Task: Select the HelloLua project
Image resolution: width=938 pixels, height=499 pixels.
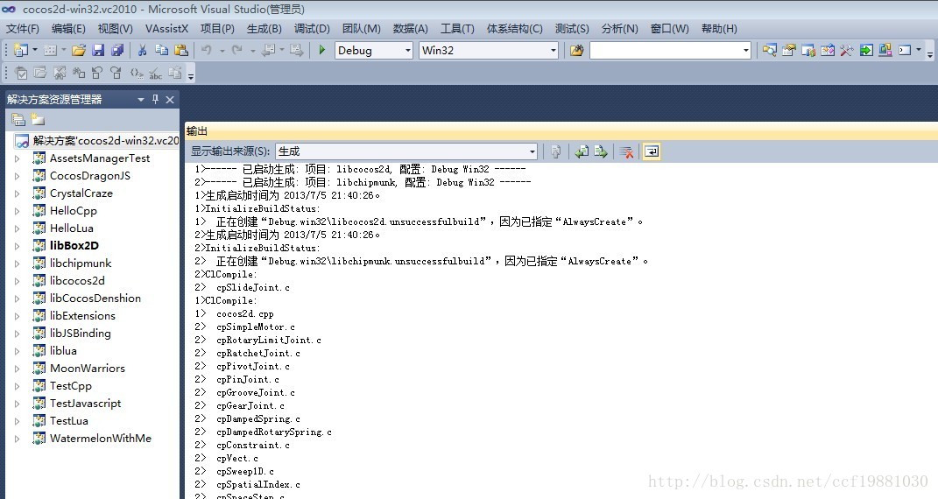Action: [x=72, y=228]
